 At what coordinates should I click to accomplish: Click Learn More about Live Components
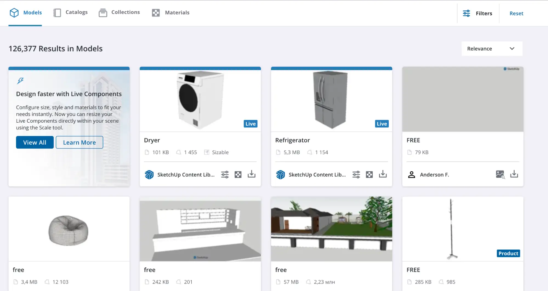click(79, 142)
